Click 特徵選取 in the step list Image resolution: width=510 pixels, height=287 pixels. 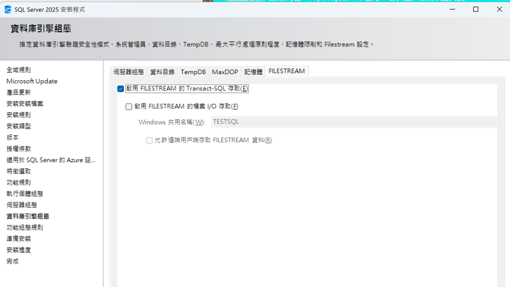coord(18,171)
